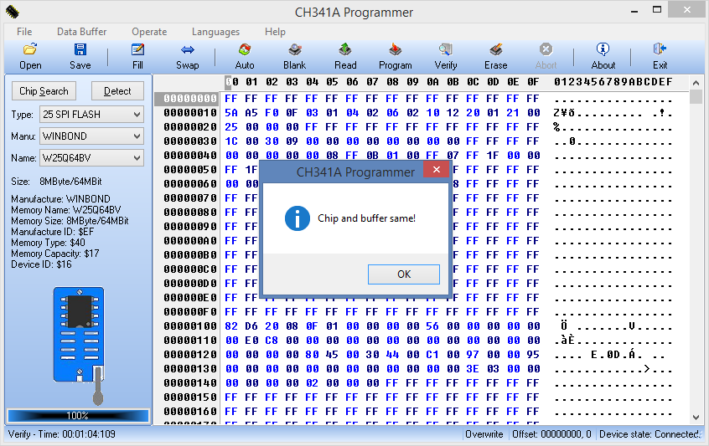Click the Read chip icon
This screenshot has width=709, height=446.
coord(345,49)
